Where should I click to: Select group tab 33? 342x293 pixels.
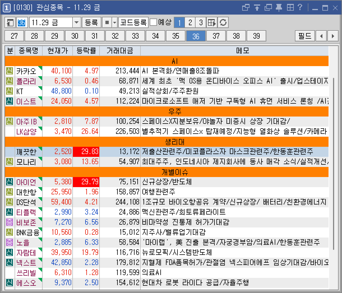tap(135, 36)
